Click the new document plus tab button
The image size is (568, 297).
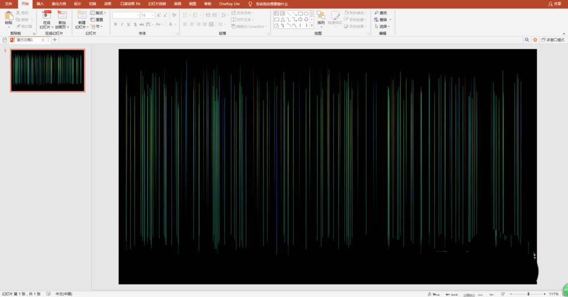(55, 40)
